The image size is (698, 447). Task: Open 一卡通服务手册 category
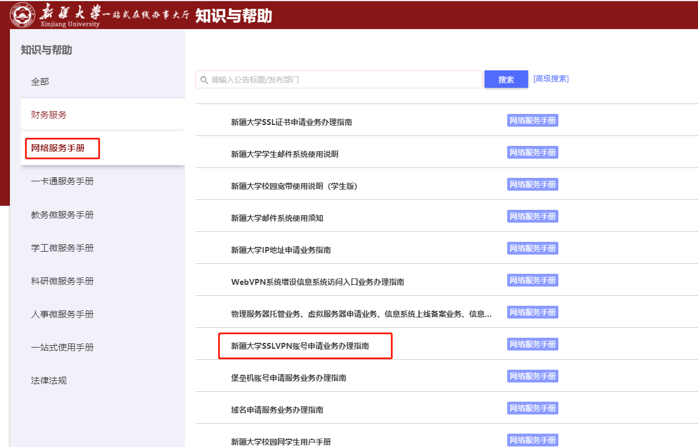click(62, 181)
